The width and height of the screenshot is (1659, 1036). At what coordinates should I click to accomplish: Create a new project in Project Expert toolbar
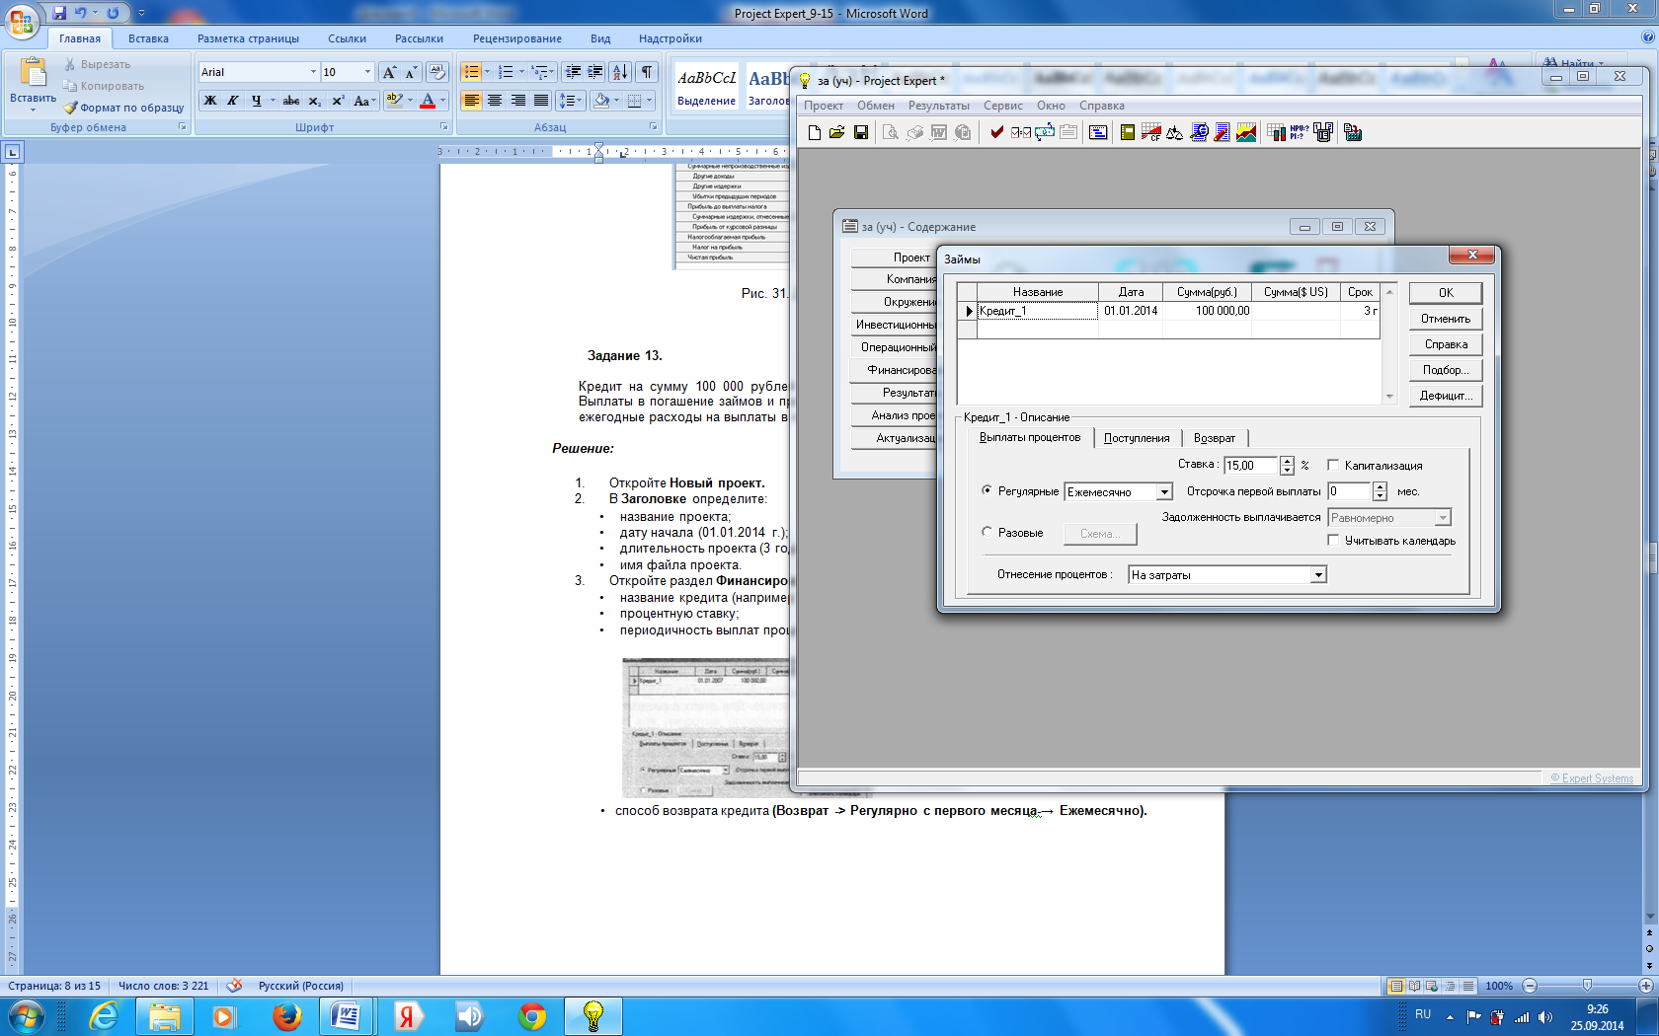815,132
